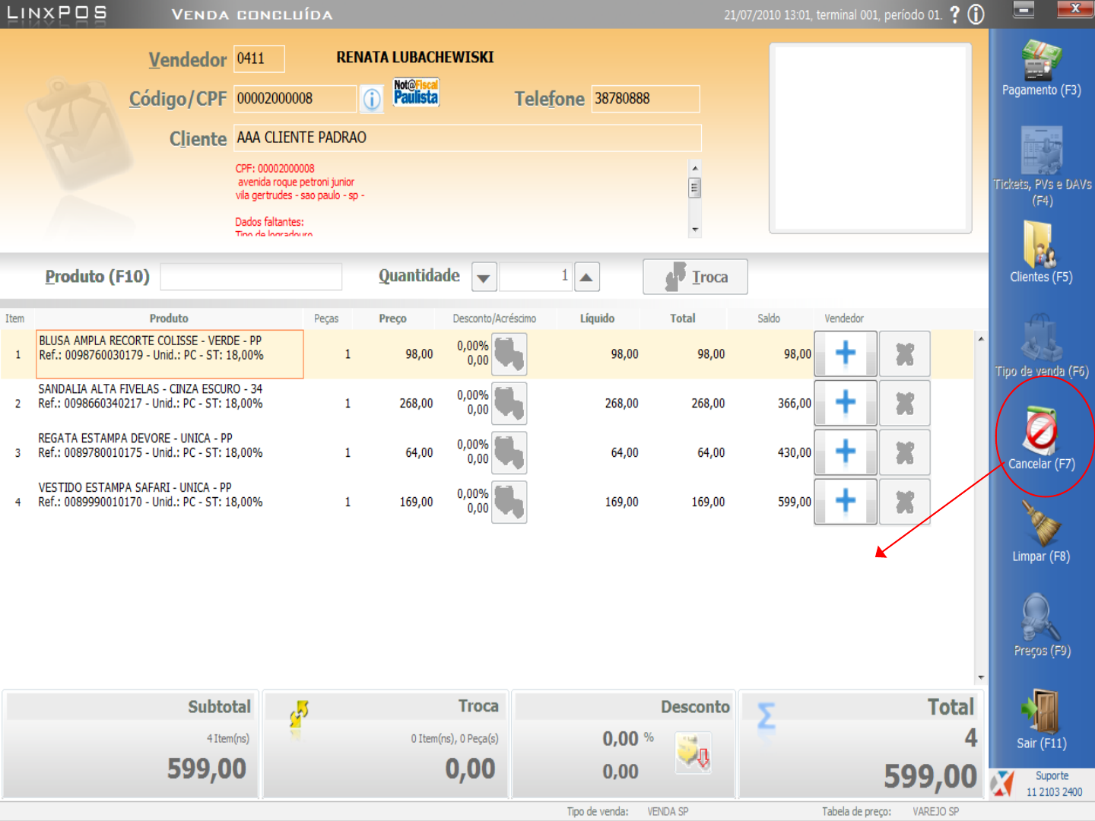Click the Líquido column header
Screen dimensions: 1095x821
[x=598, y=319]
